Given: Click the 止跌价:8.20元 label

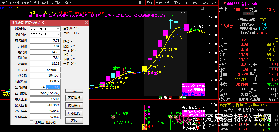Looking at the screenshot, I should pyautogui.click(x=154, y=122).
